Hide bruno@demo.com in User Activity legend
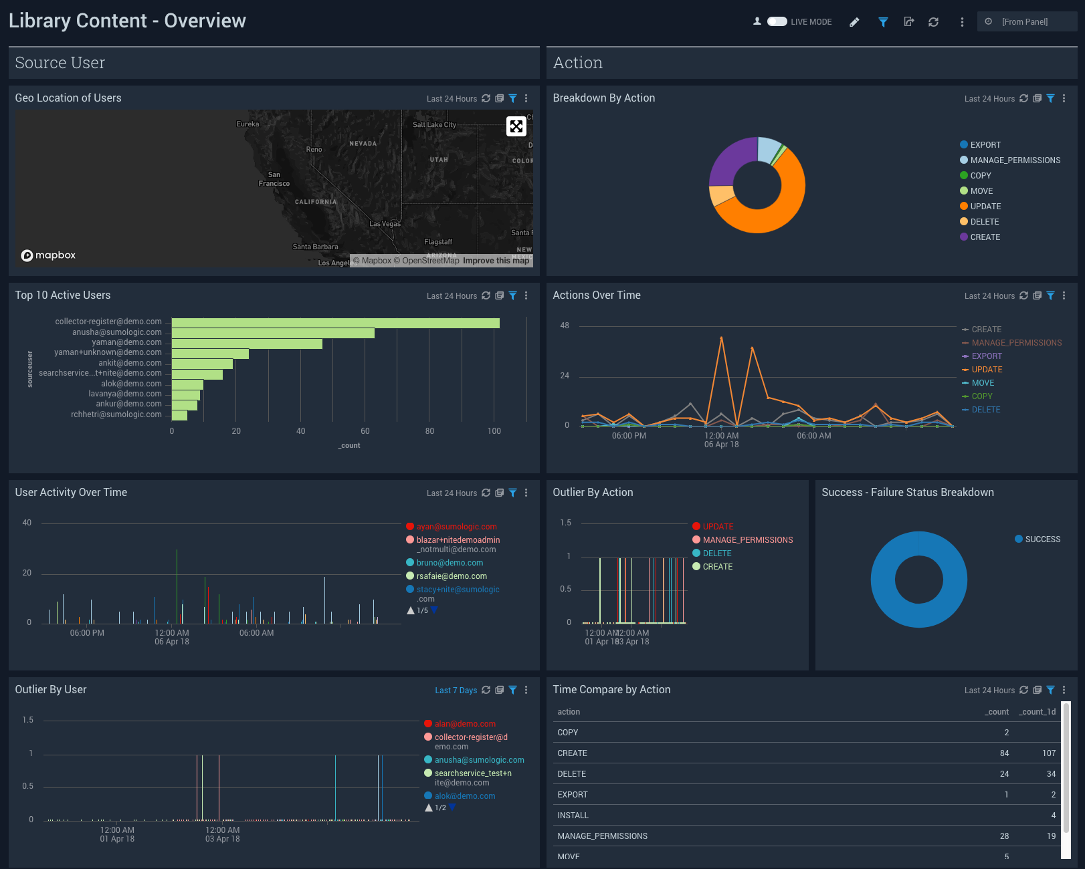The height and width of the screenshot is (869, 1085). (449, 563)
